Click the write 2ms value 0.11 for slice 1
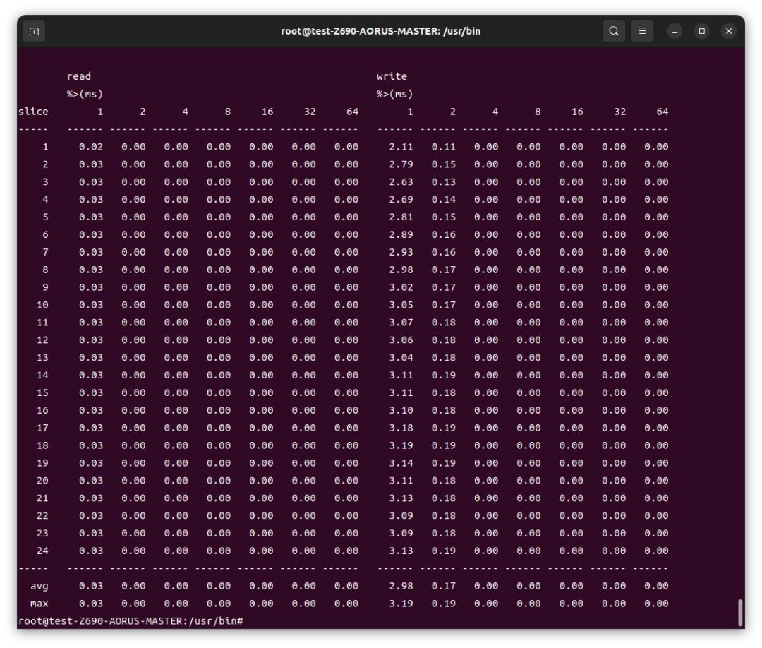 click(444, 147)
